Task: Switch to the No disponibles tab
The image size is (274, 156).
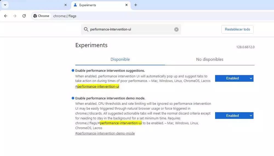Action: 210,59
